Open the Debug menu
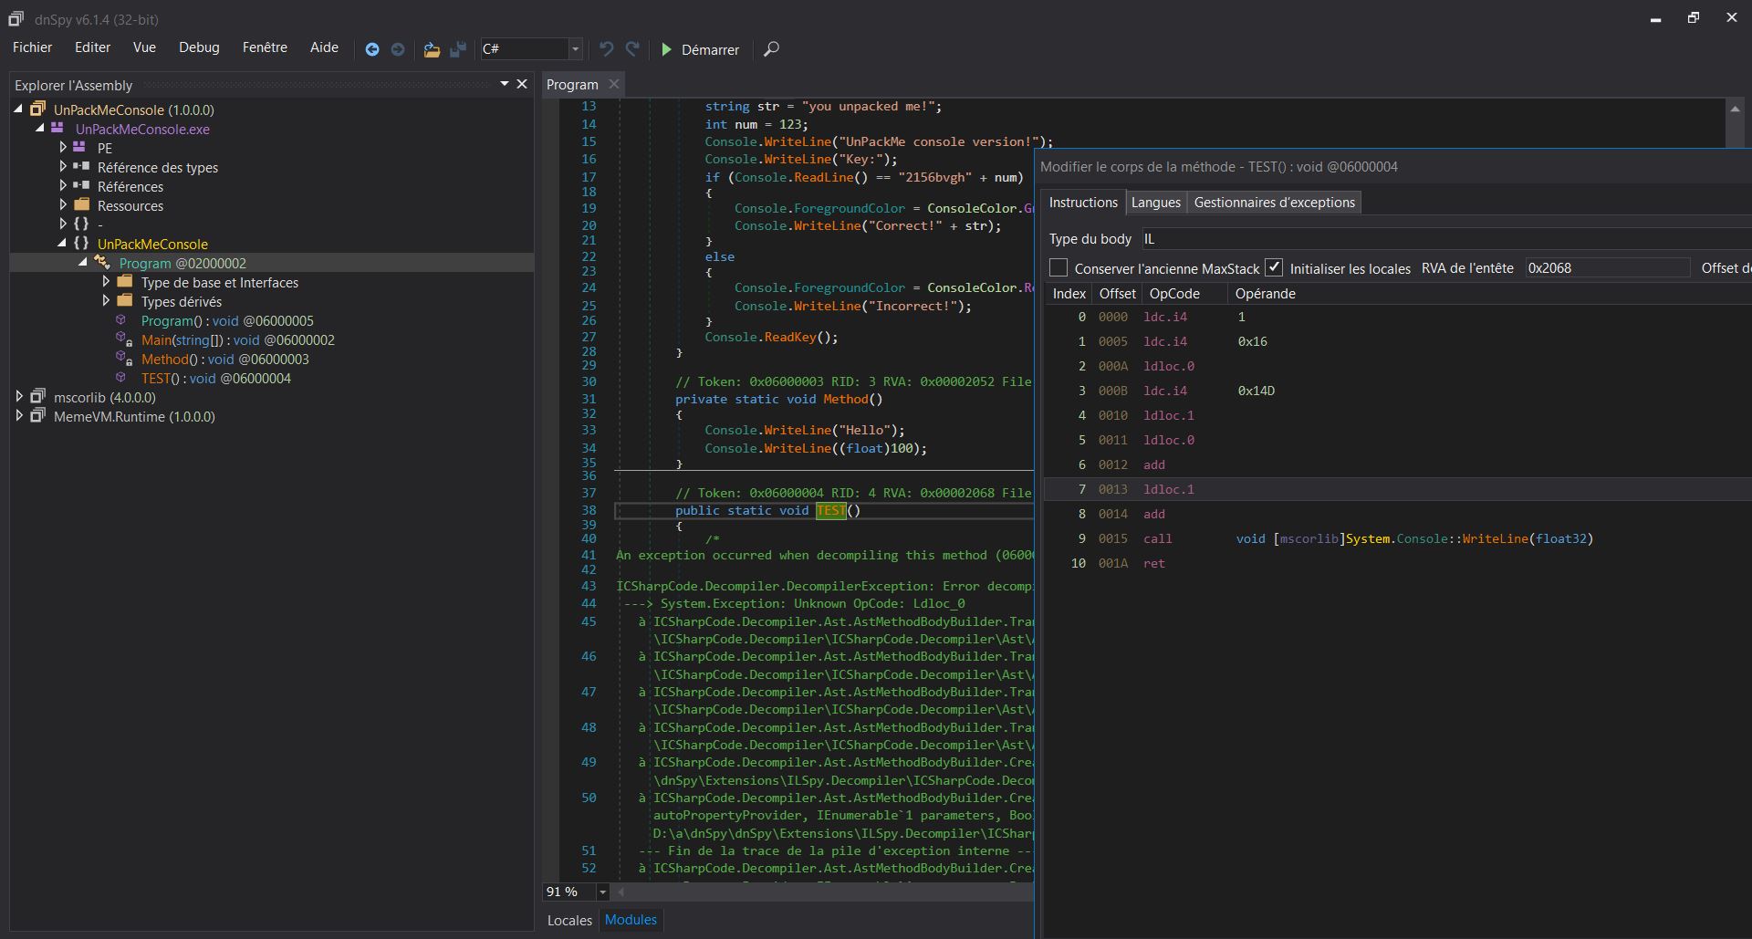Image resolution: width=1752 pixels, height=939 pixels. 199,47
